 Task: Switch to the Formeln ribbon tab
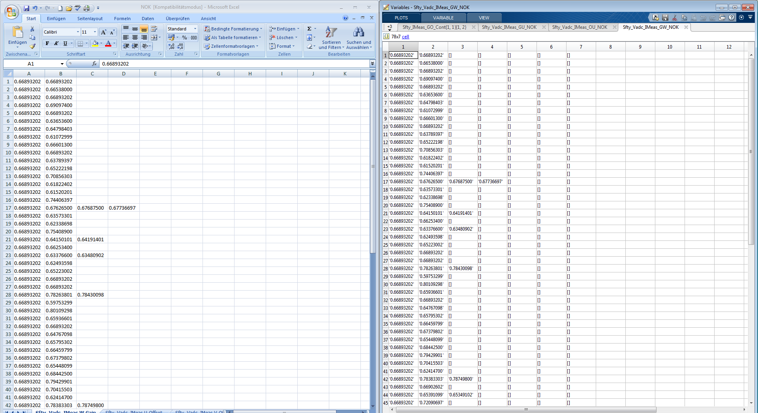coord(122,19)
